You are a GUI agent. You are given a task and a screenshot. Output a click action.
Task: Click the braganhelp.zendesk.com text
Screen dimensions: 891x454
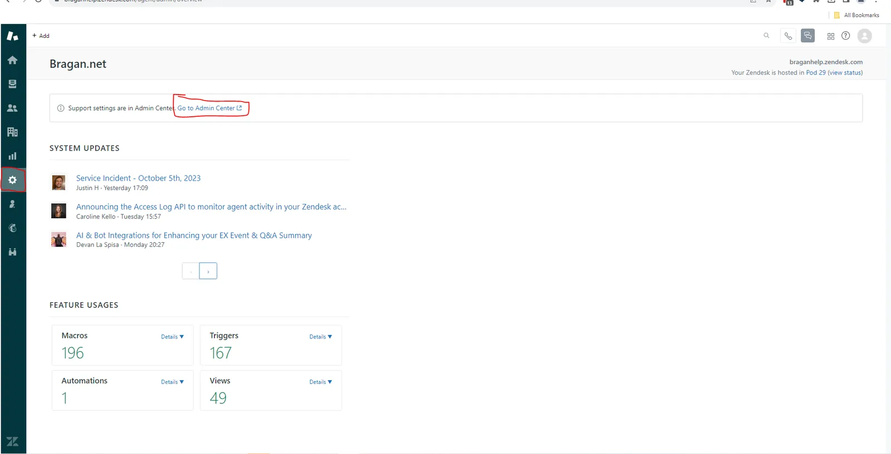pyautogui.click(x=826, y=62)
